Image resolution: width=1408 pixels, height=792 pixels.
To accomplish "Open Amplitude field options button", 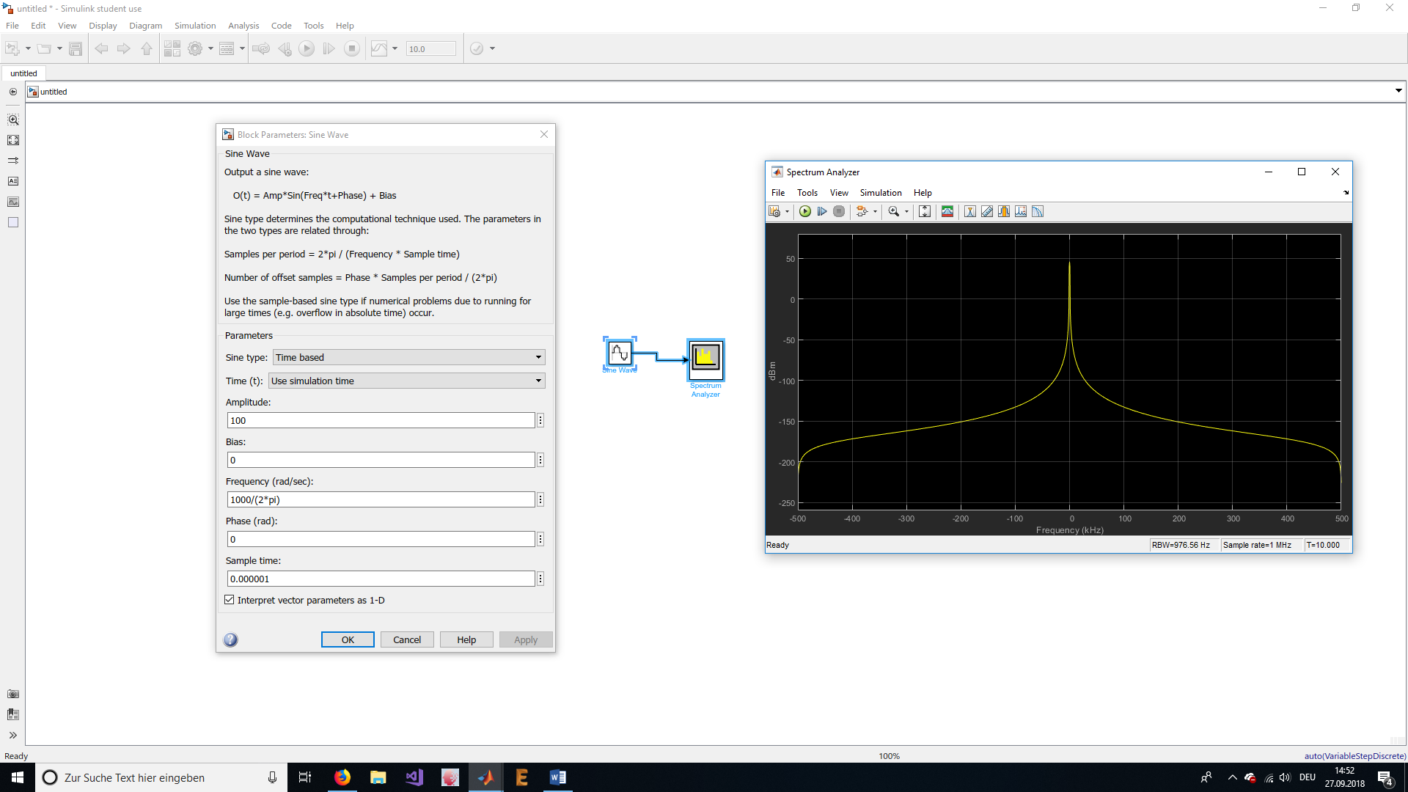I will pyautogui.click(x=540, y=421).
